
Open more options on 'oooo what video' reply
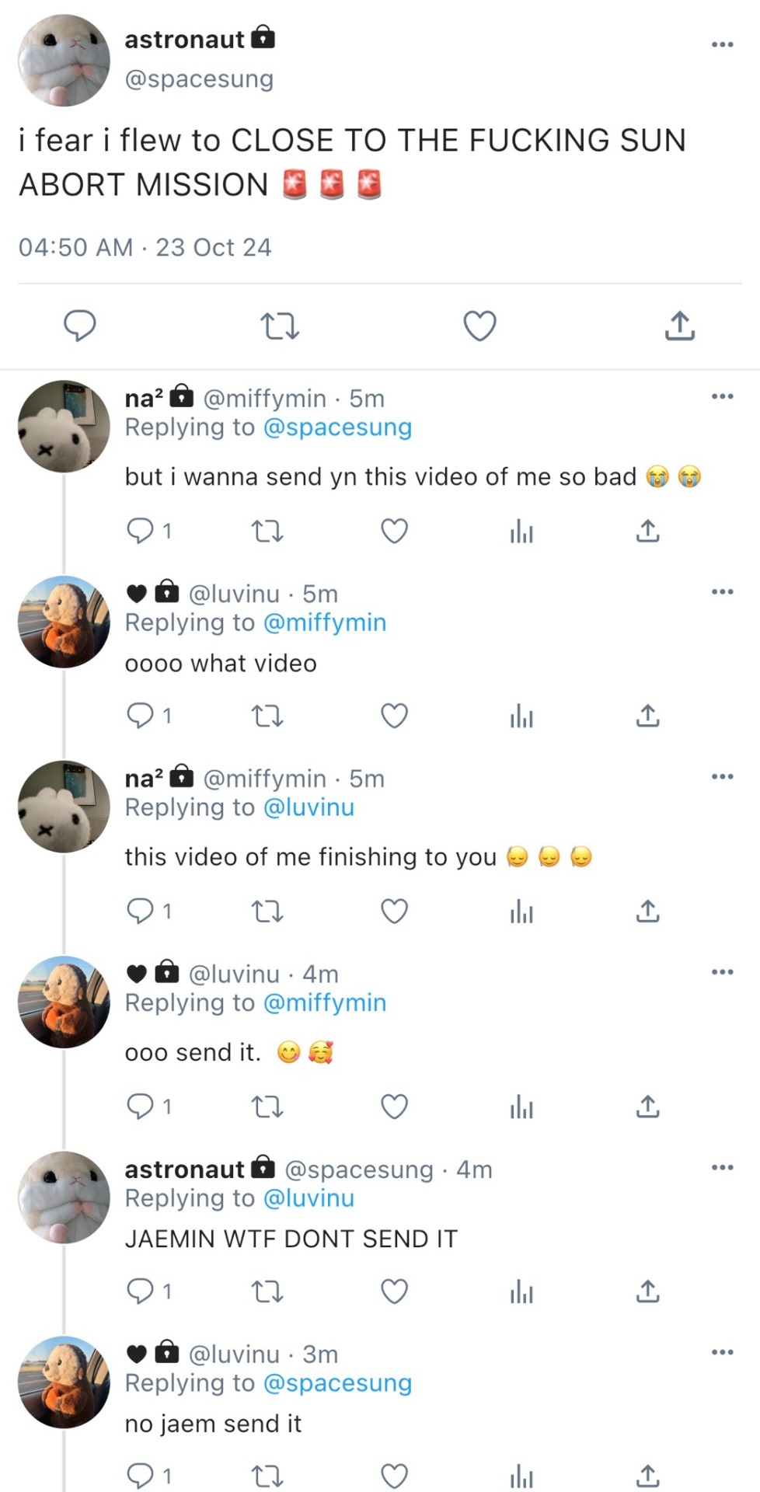722,592
